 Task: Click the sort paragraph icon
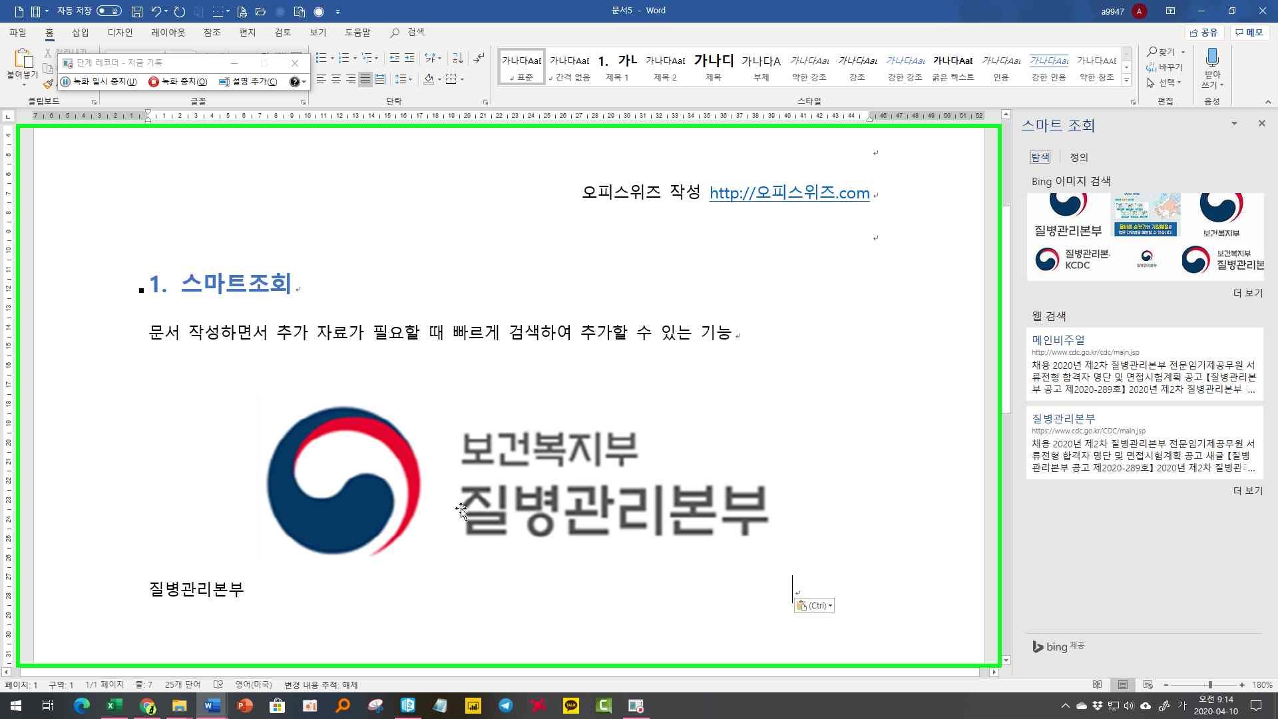[457, 58]
